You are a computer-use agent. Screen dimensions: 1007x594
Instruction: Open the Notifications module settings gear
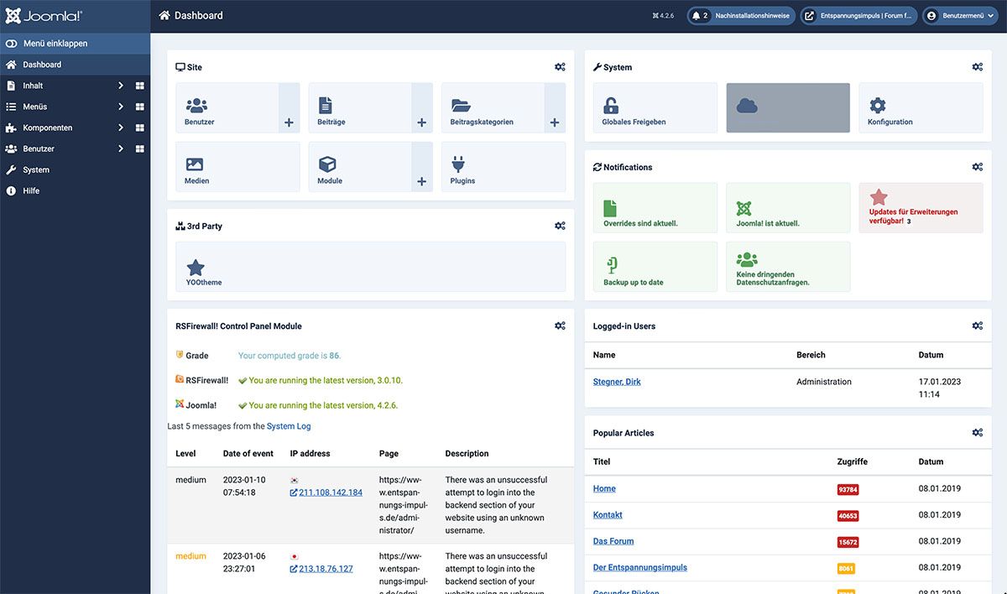point(978,167)
